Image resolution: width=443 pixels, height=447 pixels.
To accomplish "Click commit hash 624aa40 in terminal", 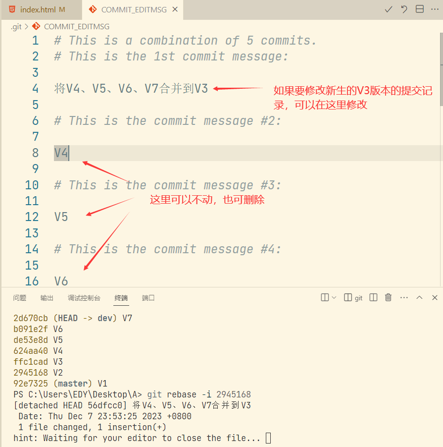I will coord(31,351).
